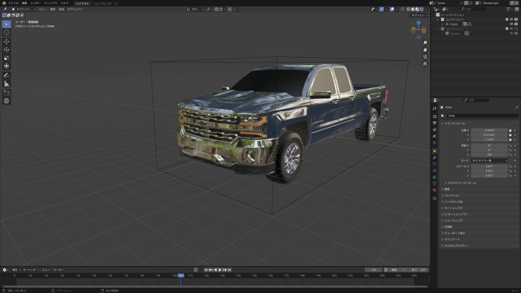
Task: Expand the Empty tree item
Action: (443, 24)
